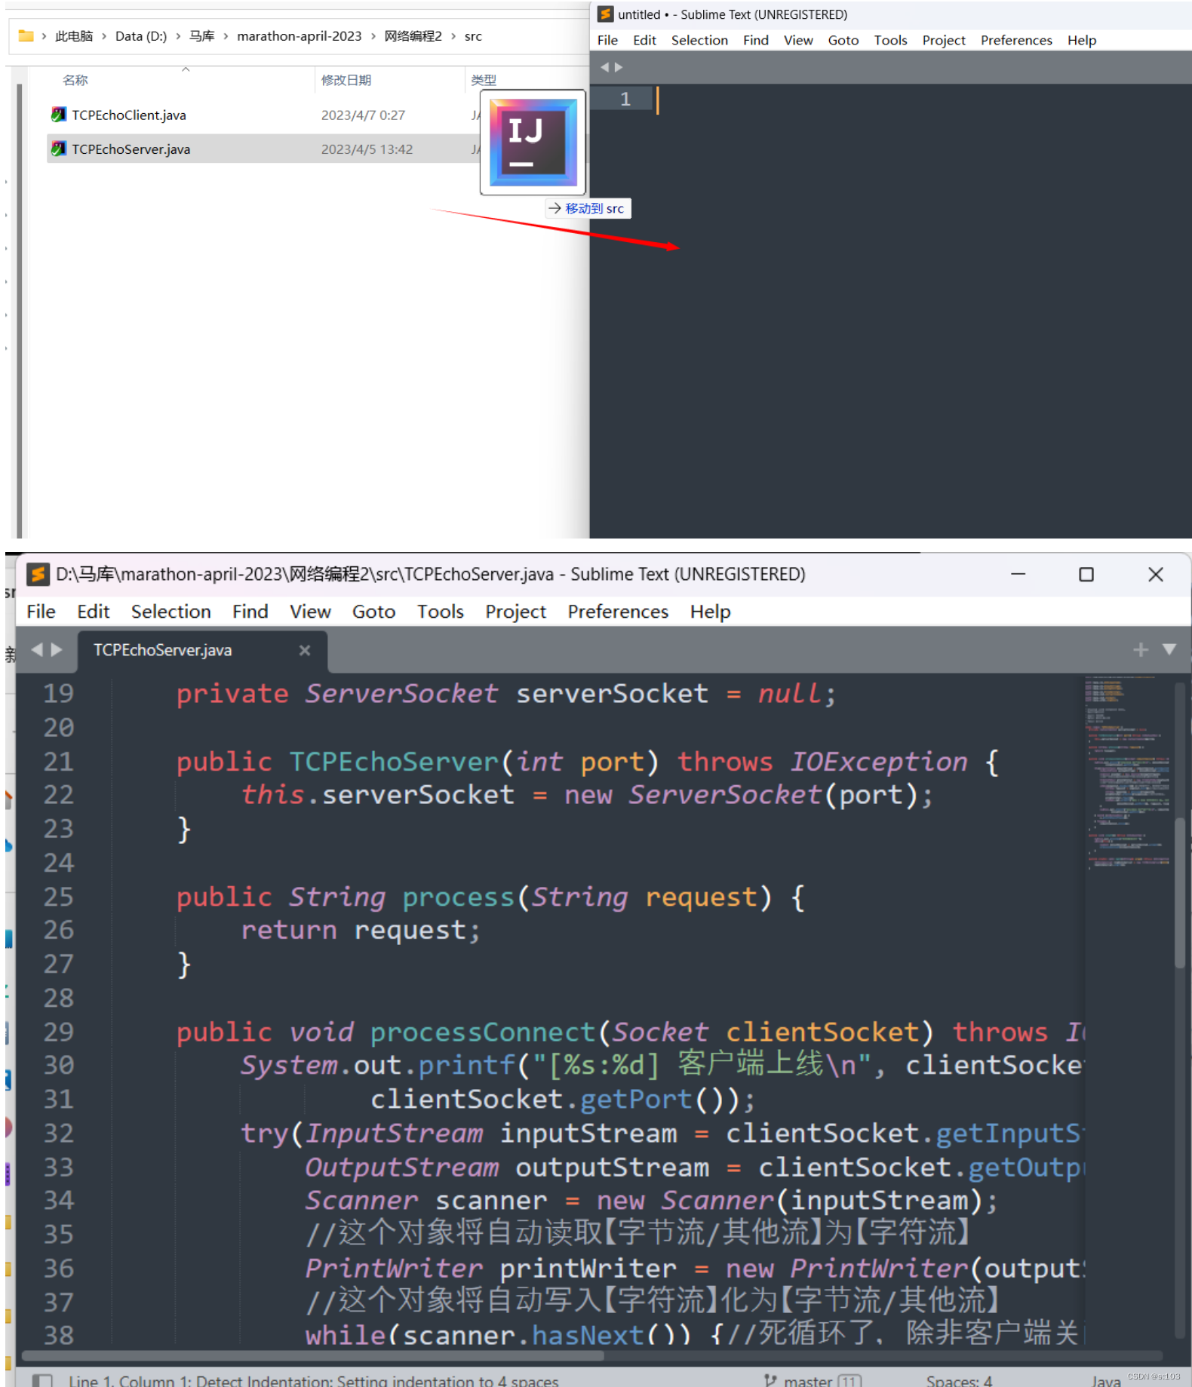The width and height of the screenshot is (1192, 1387).
Task: Navigate to marathon-april-2023 in breadcrumb
Action: [299, 36]
